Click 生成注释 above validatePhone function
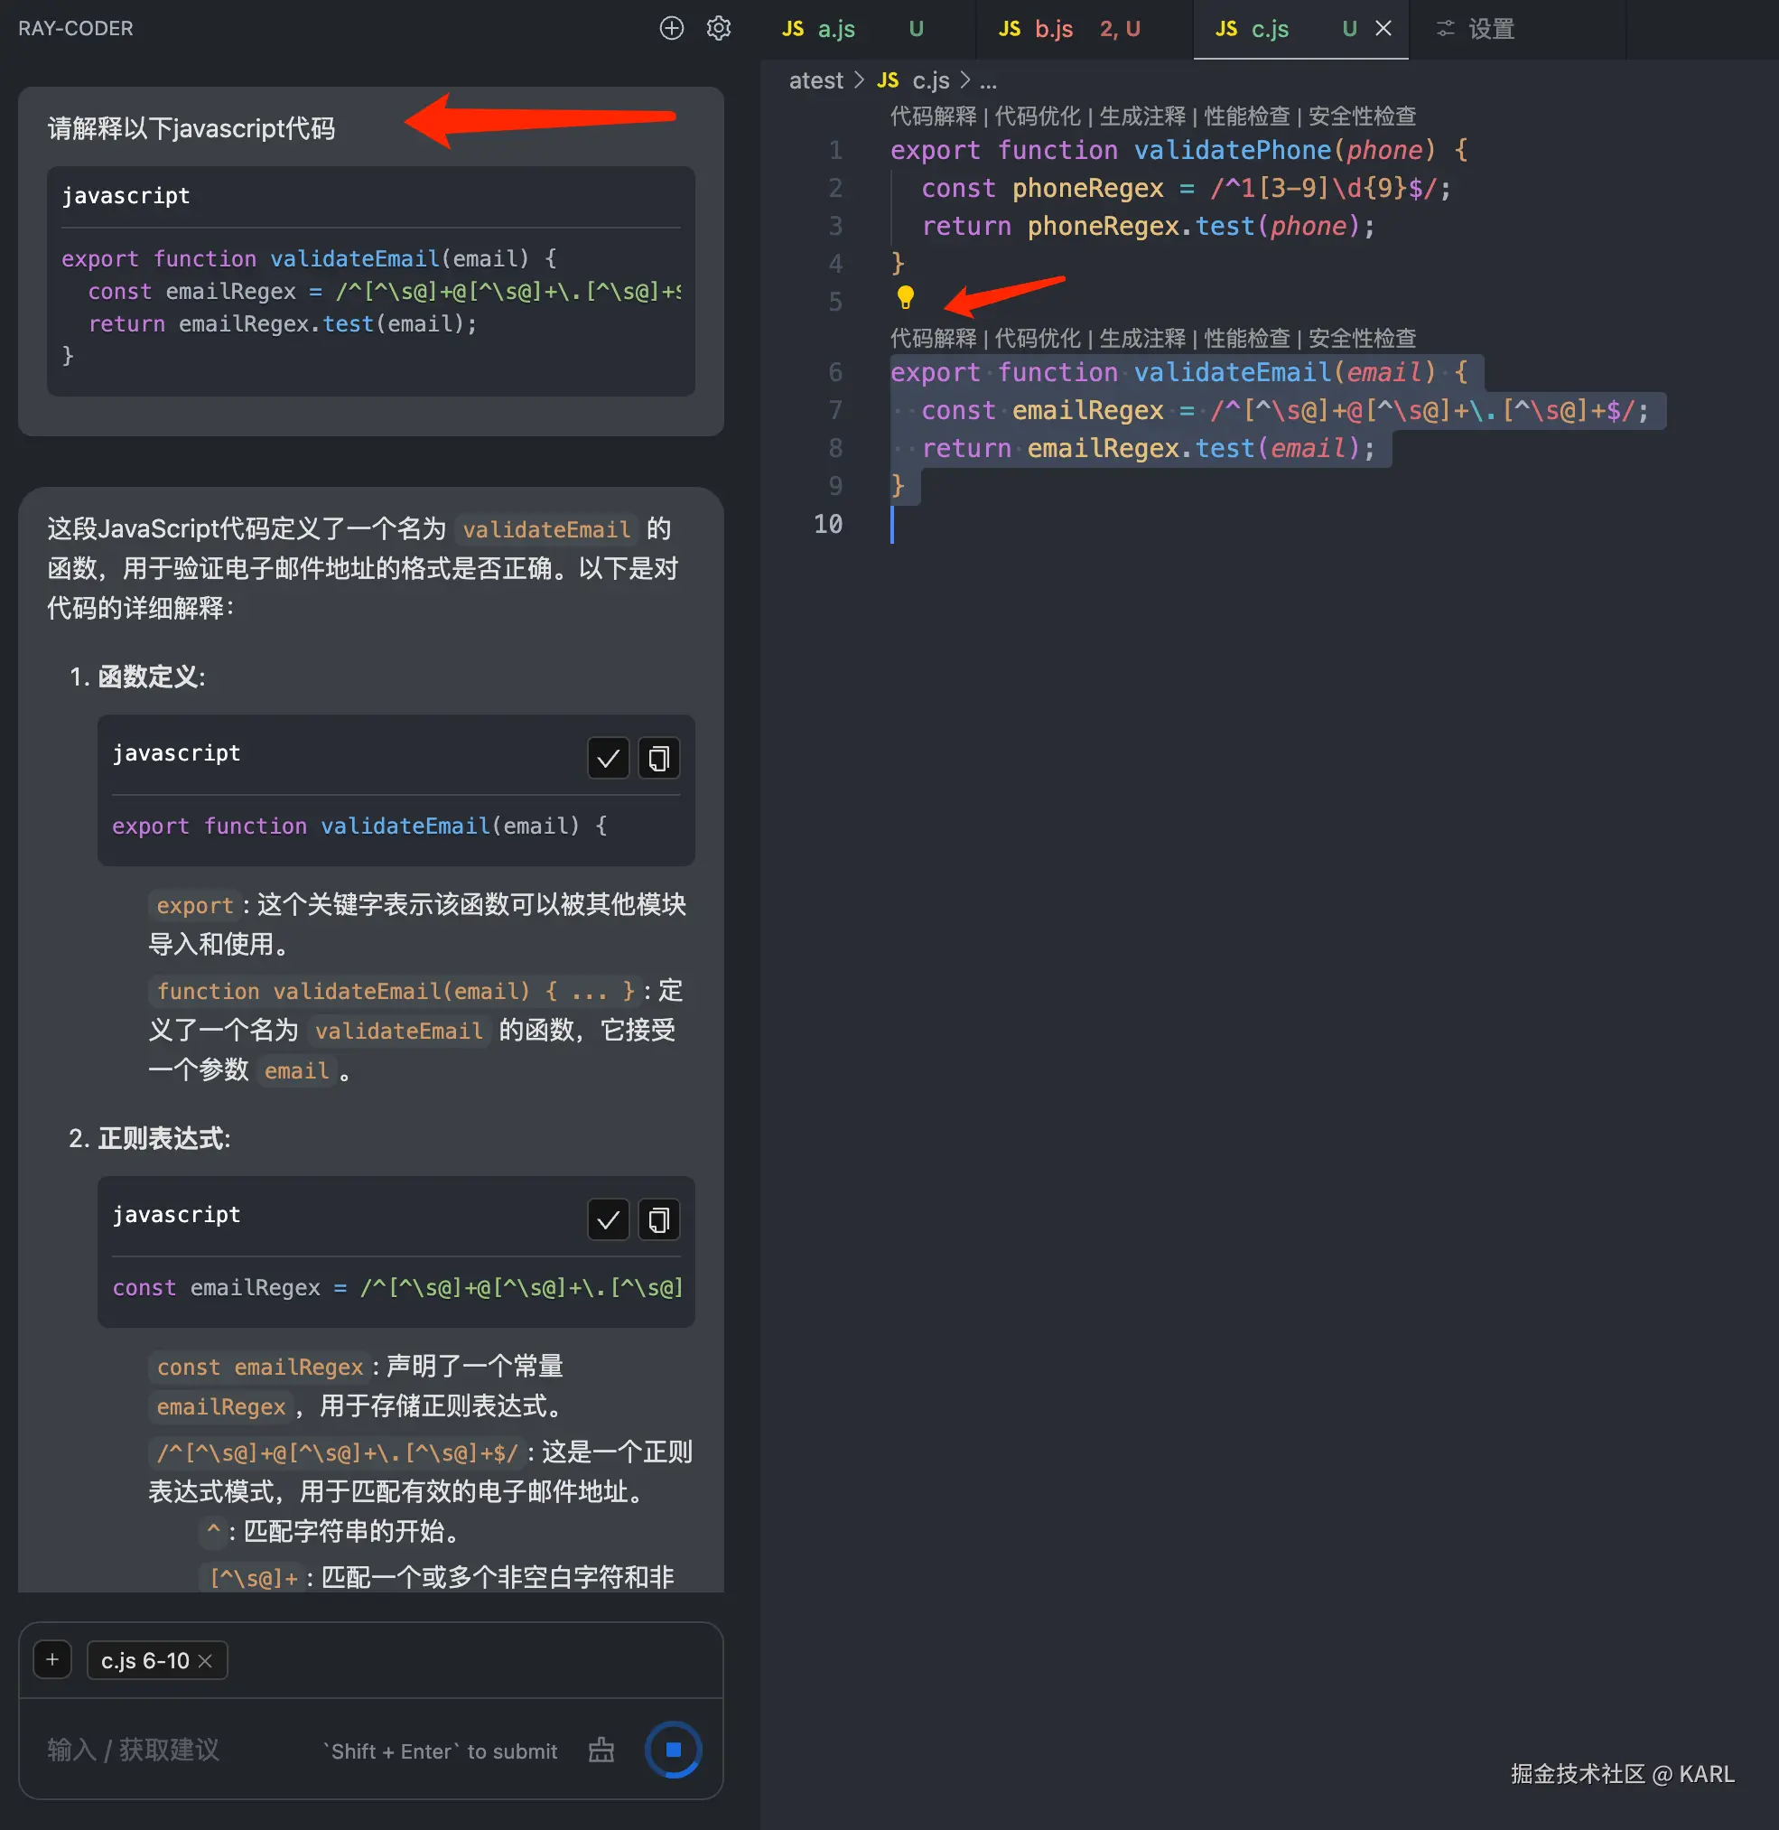Screen dimensions: 1779x1830 click(x=1141, y=116)
